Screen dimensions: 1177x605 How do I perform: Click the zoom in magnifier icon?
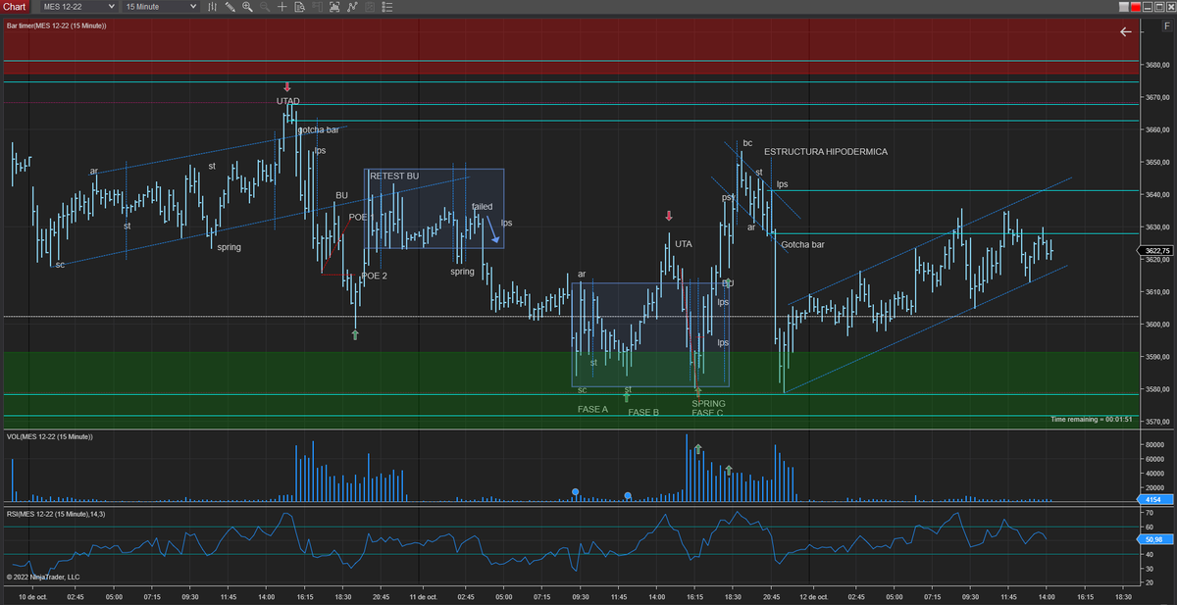click(x=247, y=7)
